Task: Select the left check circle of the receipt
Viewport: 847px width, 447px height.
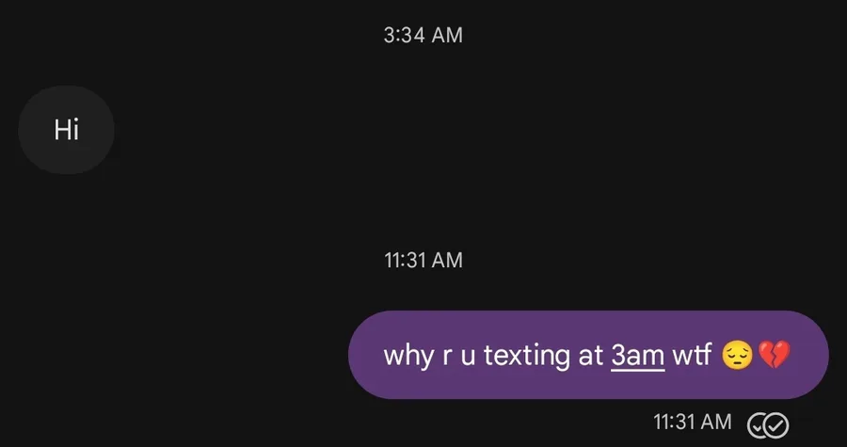Action: (758, 425)
